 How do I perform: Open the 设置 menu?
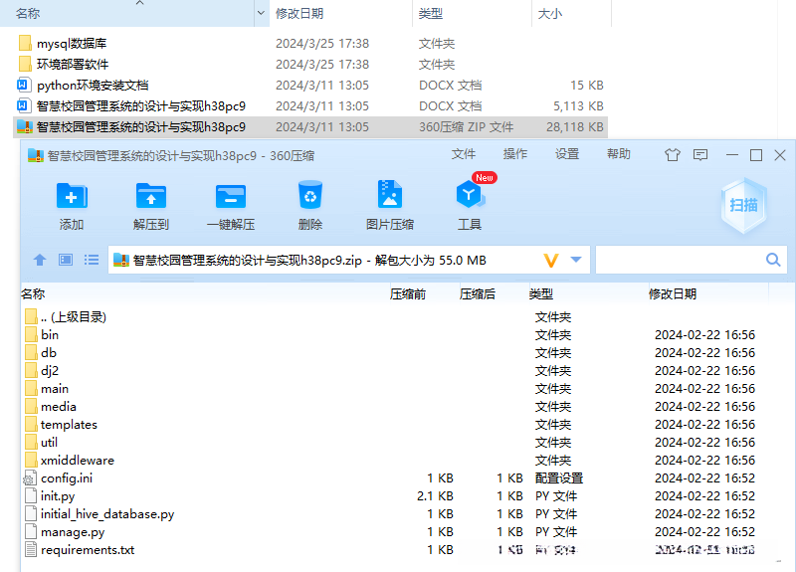pyautogui.click(x=567, y=154)
